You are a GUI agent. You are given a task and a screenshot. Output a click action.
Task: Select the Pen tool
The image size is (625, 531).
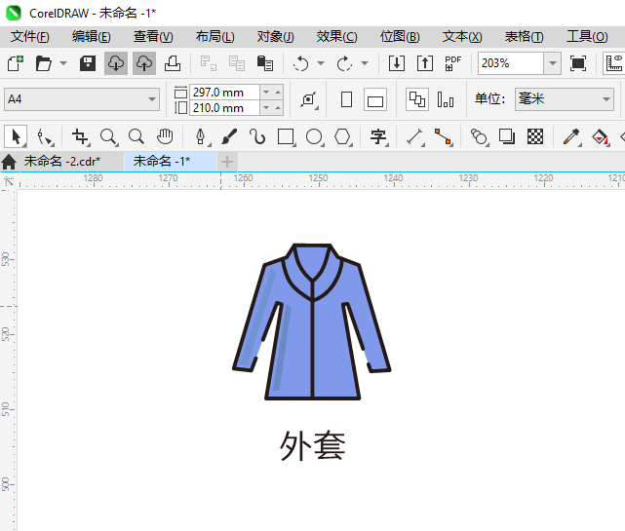[201, 137]
